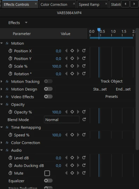The height and width of the screenshot is (189, 139).
Task: Toggle the Audio fx effect icon
Action: tap(7, 150)
